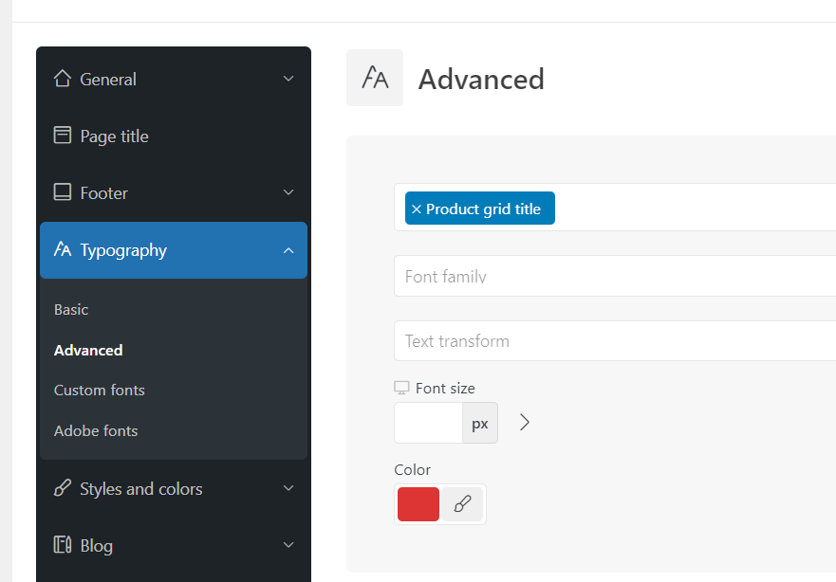This screenshot has width=836, height=582.
Task: Go to Adobe fonts settings
Action: tap(96, 430)
